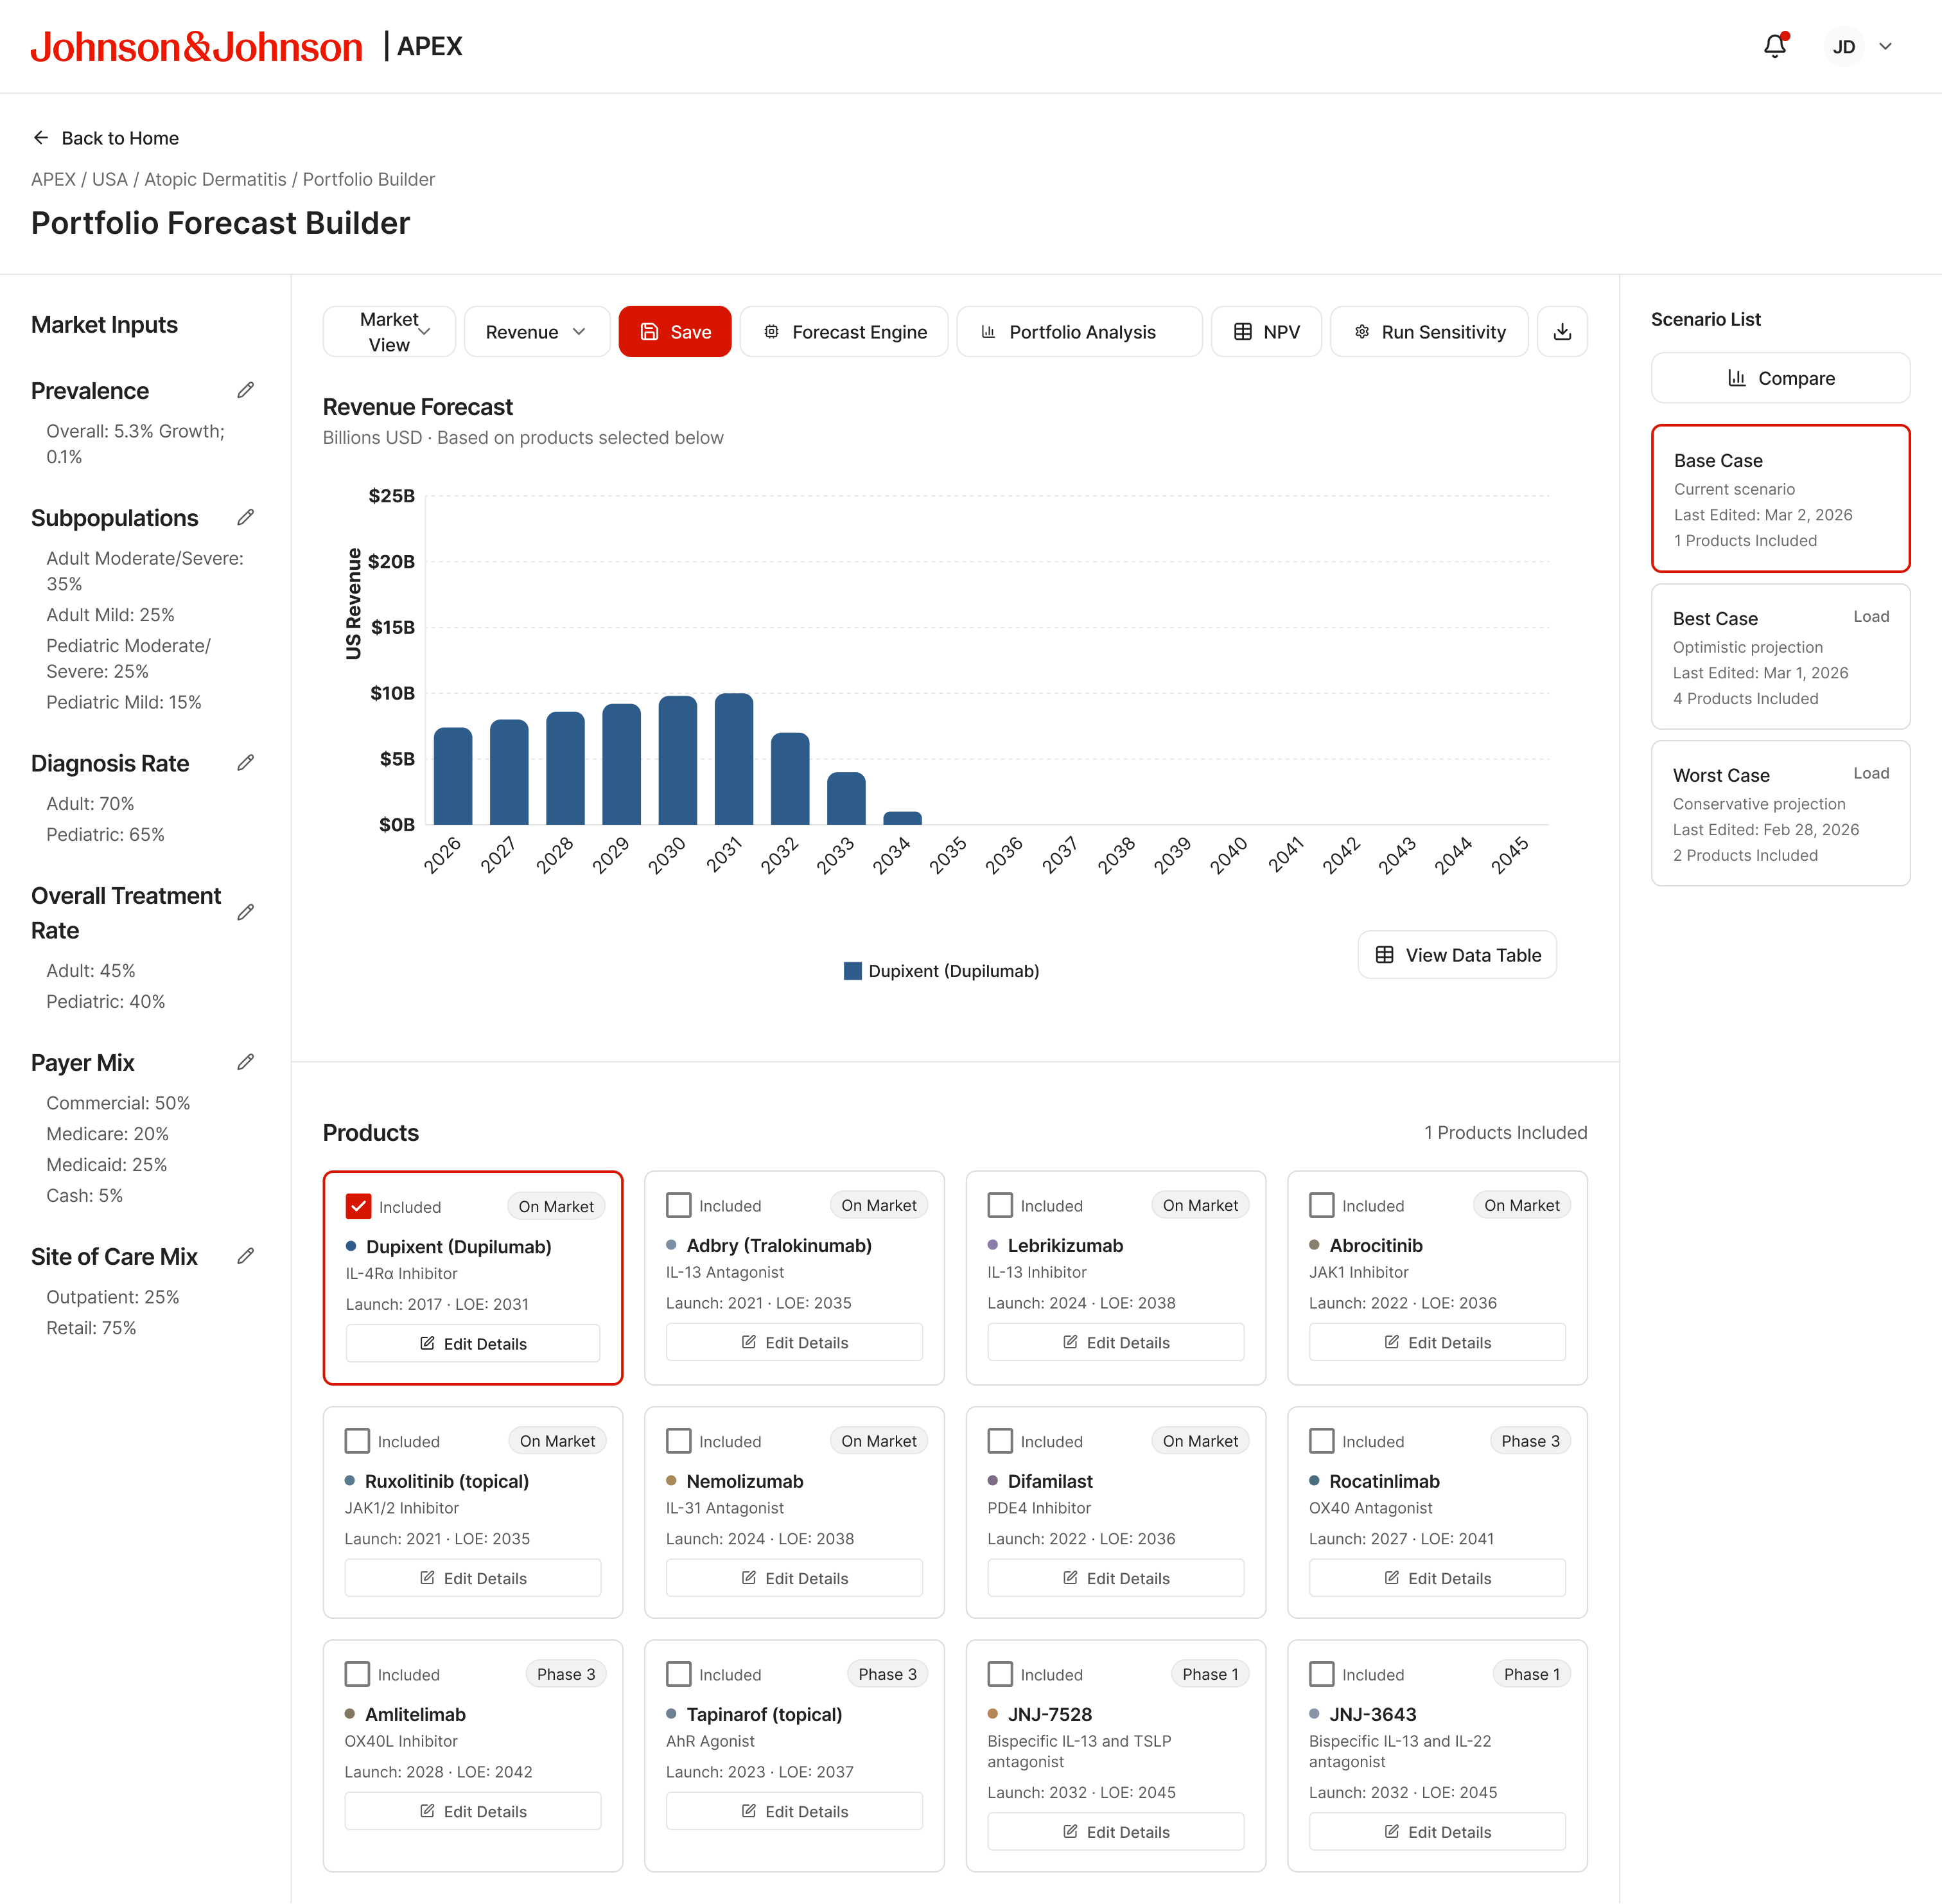The image size is (1942, 1904).
Task: Open the Forecast Engine
Action: 844,332
